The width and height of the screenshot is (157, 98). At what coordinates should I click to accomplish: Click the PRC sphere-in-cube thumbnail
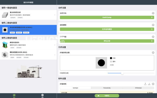tap(5, 55)
